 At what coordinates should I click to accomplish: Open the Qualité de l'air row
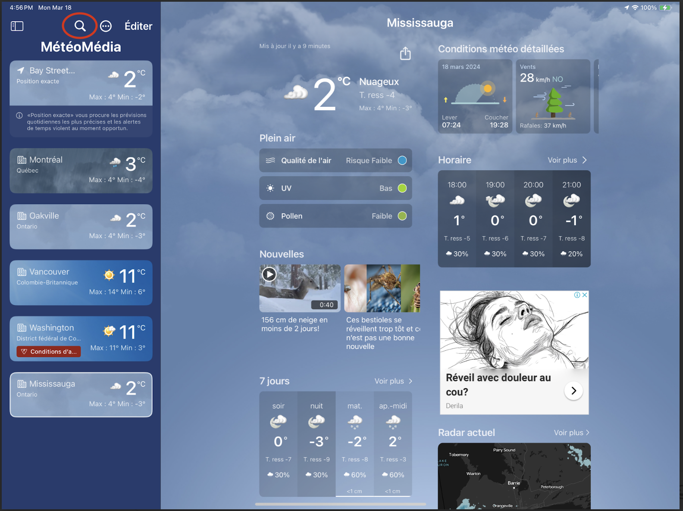coord(335,160)
